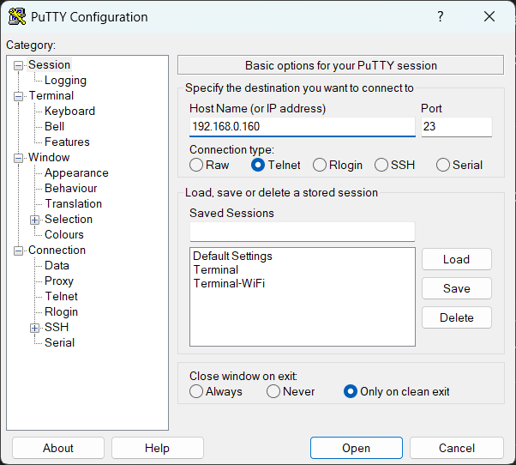Click the Saved Sessions name field
The height and width of the screenshot is (465, 516).
(302, 232)
